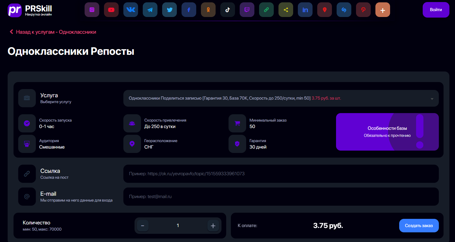This screenshot has width=455, height=242.
Task: Click the Минимальный заказ 50 value
Action: 252,127
